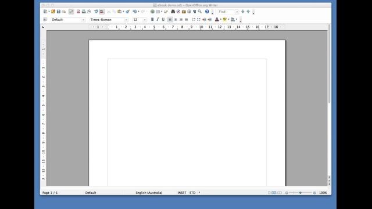The height and width of the screenshot is (209, 372).
Task: Toggle Nonprinting Characters
Action: (194, 12)
